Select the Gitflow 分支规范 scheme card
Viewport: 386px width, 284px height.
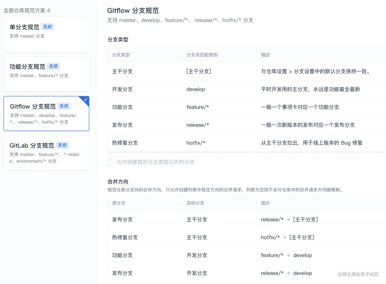pyautogui.click(x=46, y=113)
